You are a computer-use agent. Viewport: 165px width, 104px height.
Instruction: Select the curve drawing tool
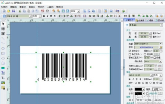click(3, 43)
